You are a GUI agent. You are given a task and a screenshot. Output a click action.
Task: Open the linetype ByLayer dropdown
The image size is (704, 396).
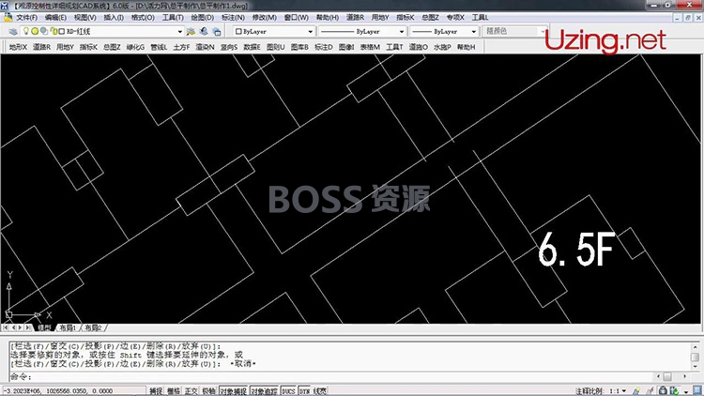402,32
